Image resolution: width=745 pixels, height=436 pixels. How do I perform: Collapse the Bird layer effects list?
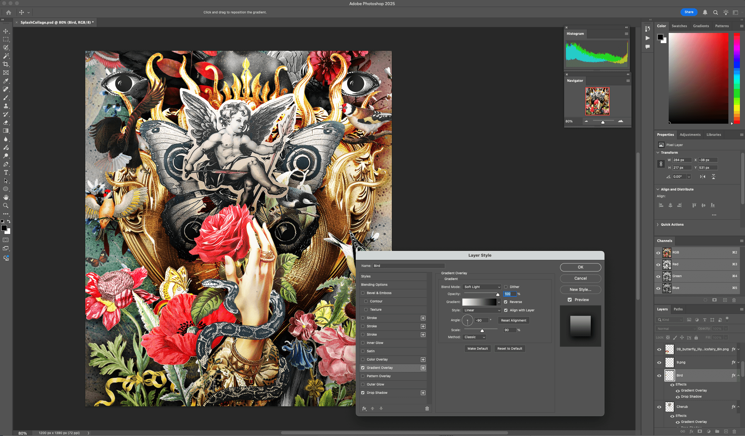pyautogui.click(x=738, y=376)
